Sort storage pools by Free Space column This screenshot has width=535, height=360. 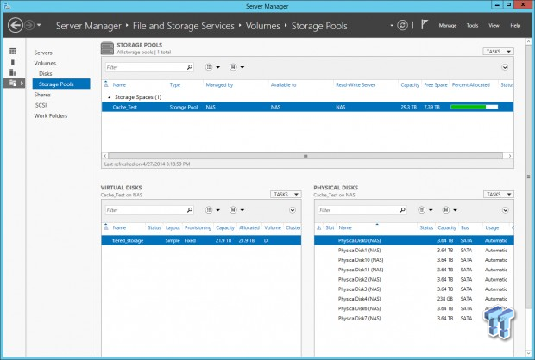coord(436,84)
